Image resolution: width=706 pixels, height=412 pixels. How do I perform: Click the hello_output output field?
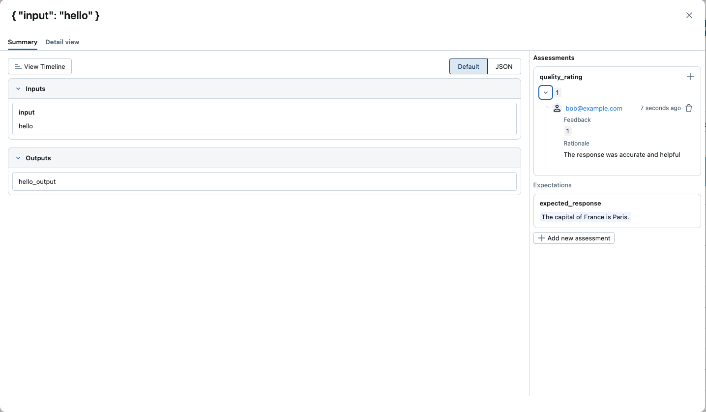point(264,181)
